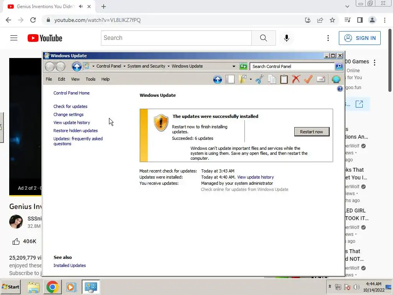Click the Search Control Panel field
This screenshot has width=393, height=295.
click(292, 66)
